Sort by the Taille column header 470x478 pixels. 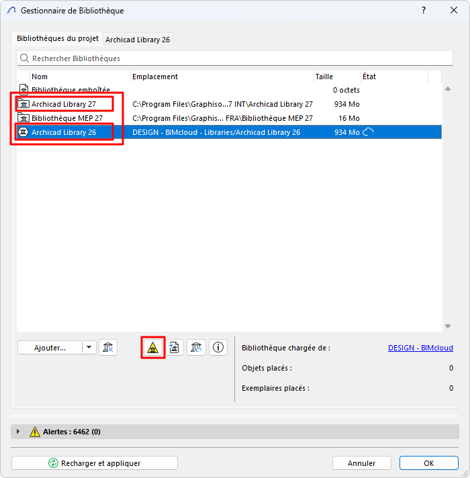pos(337,77)
